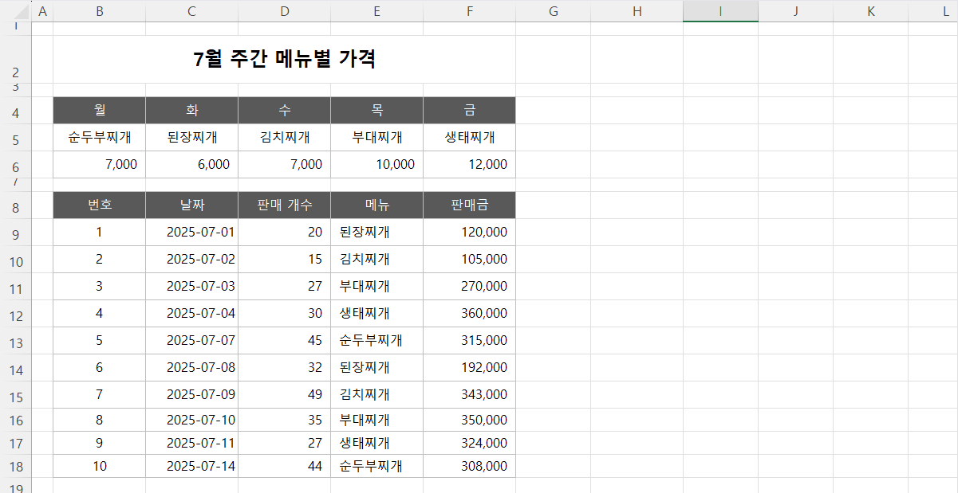Select the title cell 7월 주간 메뉴별 가격

tap(284, 59)
